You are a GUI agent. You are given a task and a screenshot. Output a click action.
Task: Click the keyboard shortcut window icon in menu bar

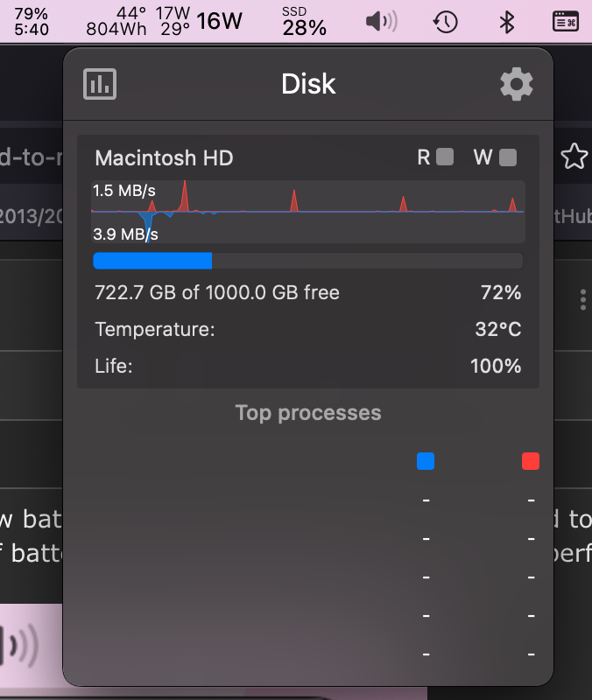tap(566, 21)
